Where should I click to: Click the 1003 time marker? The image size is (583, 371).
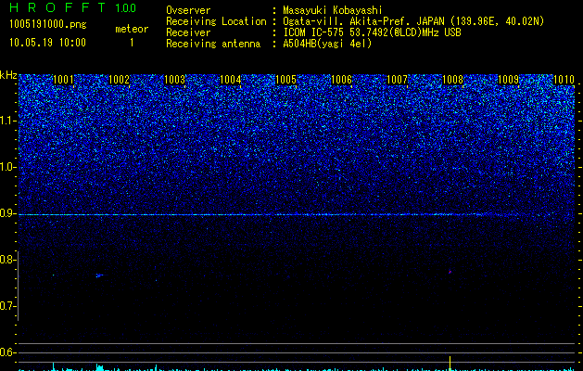point(174,80)
